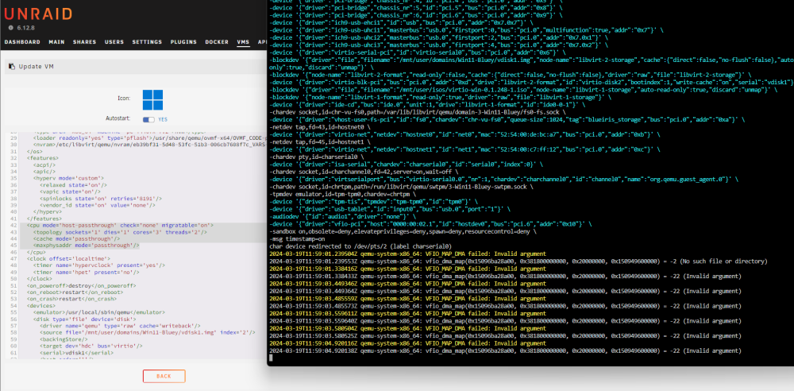Click the info icon beside version 6.12.8
Image resolution: width=794 pixels, height=391 pixels.
pyautogui.click(x=10, y=27)
